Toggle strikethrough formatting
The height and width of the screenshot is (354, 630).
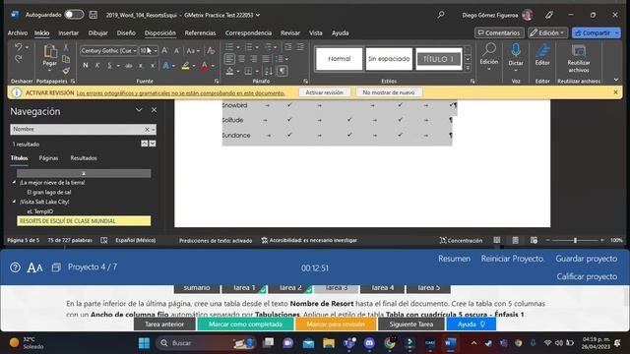128,66
